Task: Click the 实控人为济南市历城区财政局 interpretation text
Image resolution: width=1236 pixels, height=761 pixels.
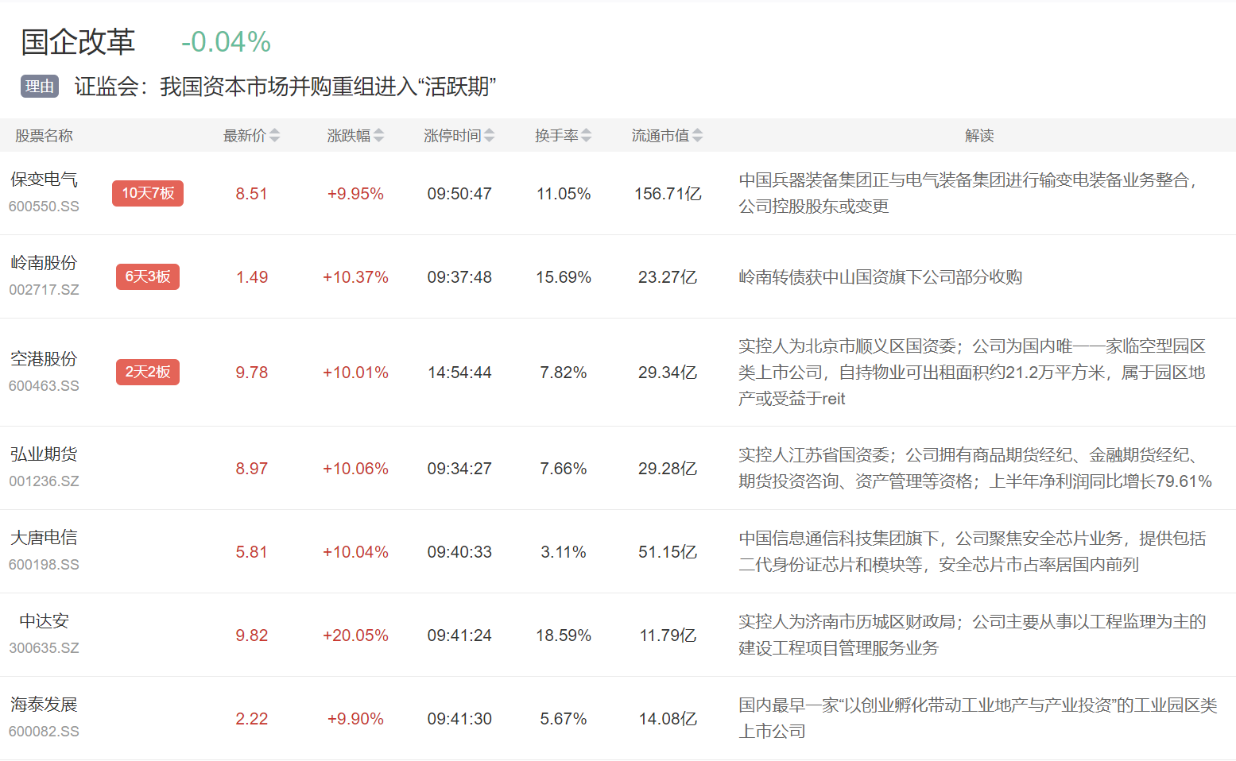Action: pos(972,635)
